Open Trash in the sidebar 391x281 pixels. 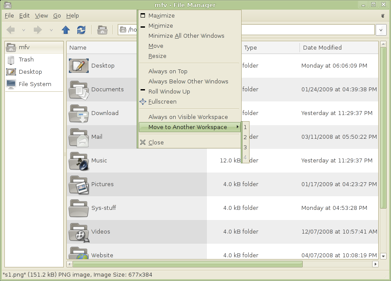[26, 60]
